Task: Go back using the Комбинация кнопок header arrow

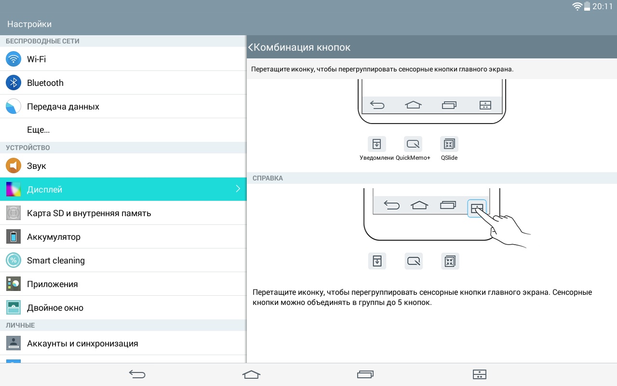Action: 251,47
